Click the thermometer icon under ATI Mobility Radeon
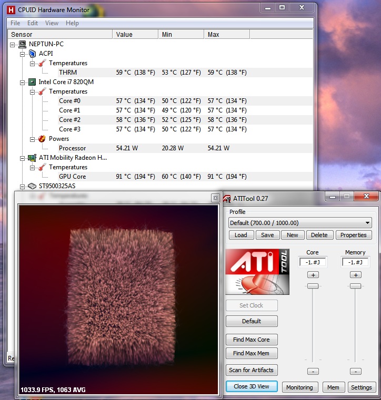The height and width of the screenshot is (400, 381). [x=42, y=167]
